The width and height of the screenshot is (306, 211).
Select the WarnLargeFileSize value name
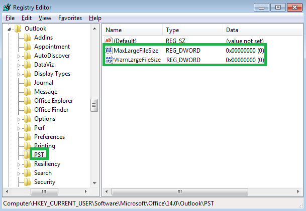point(137,60)
